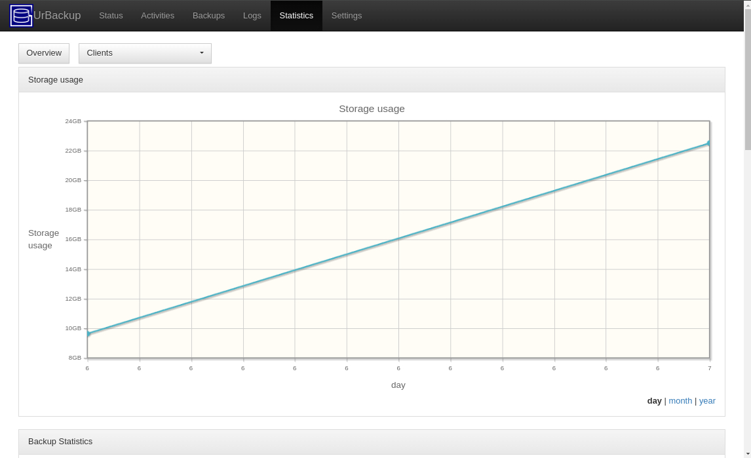Click the UrBackup brand name text
The image size is (751, 458).
click(57, 15)
